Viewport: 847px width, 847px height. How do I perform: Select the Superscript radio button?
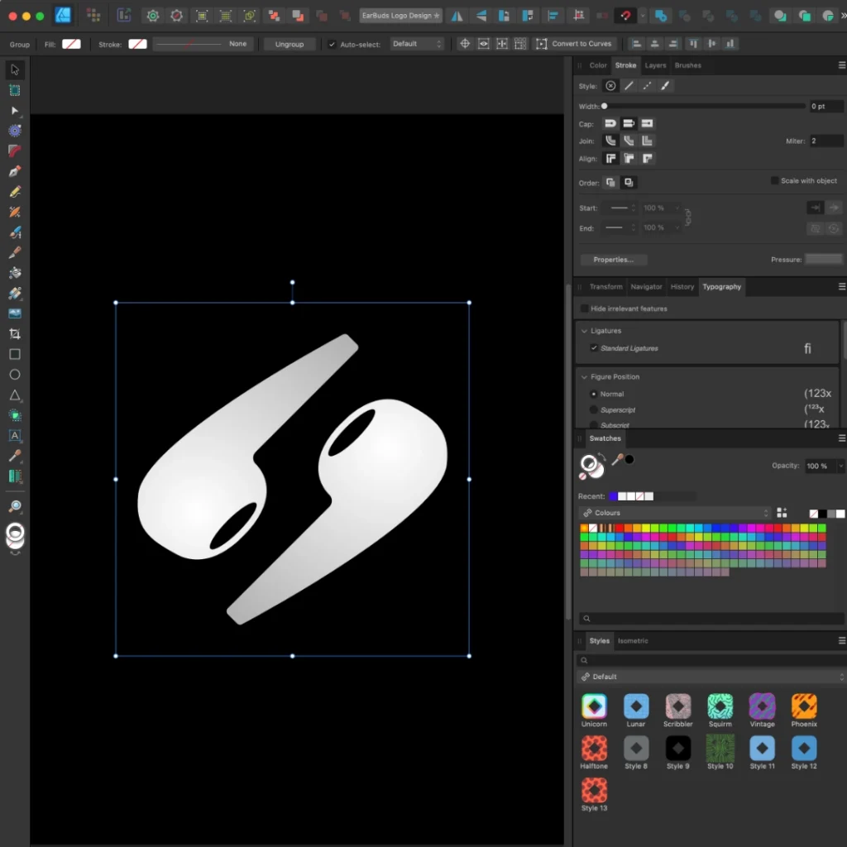[x=593, y=409]
